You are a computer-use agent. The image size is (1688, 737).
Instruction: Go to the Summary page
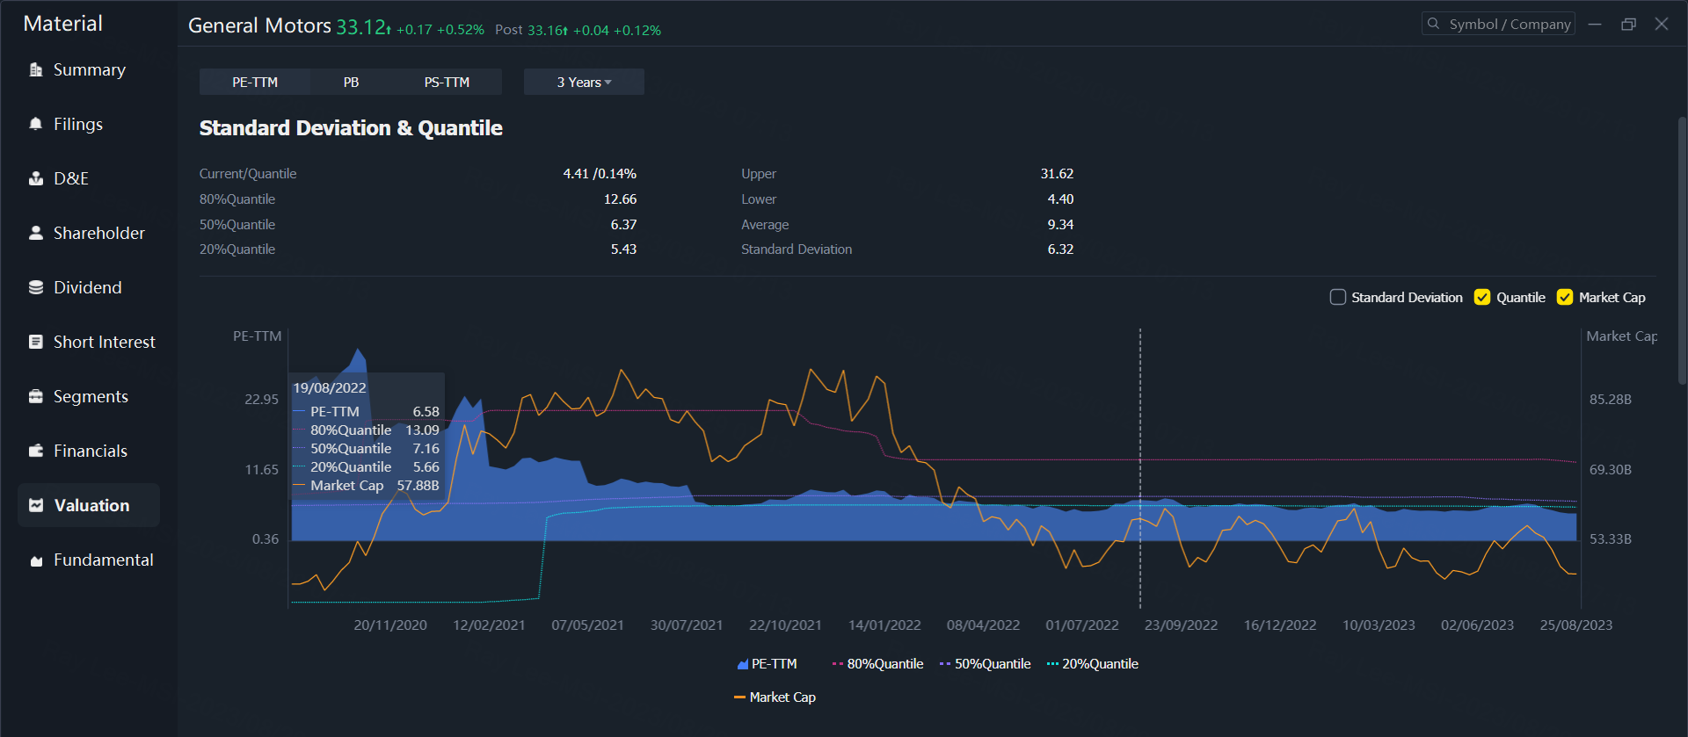[x=89, y=69]
